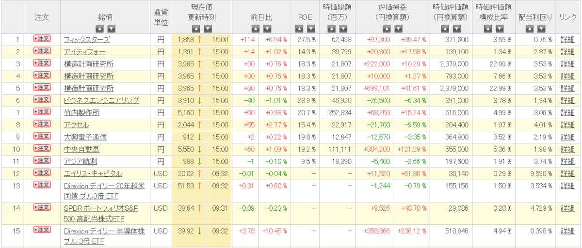Open エイリス・キャピタル stock link
Image resolution: width=582 pixels, height=248 pixels.
point(93,173)
